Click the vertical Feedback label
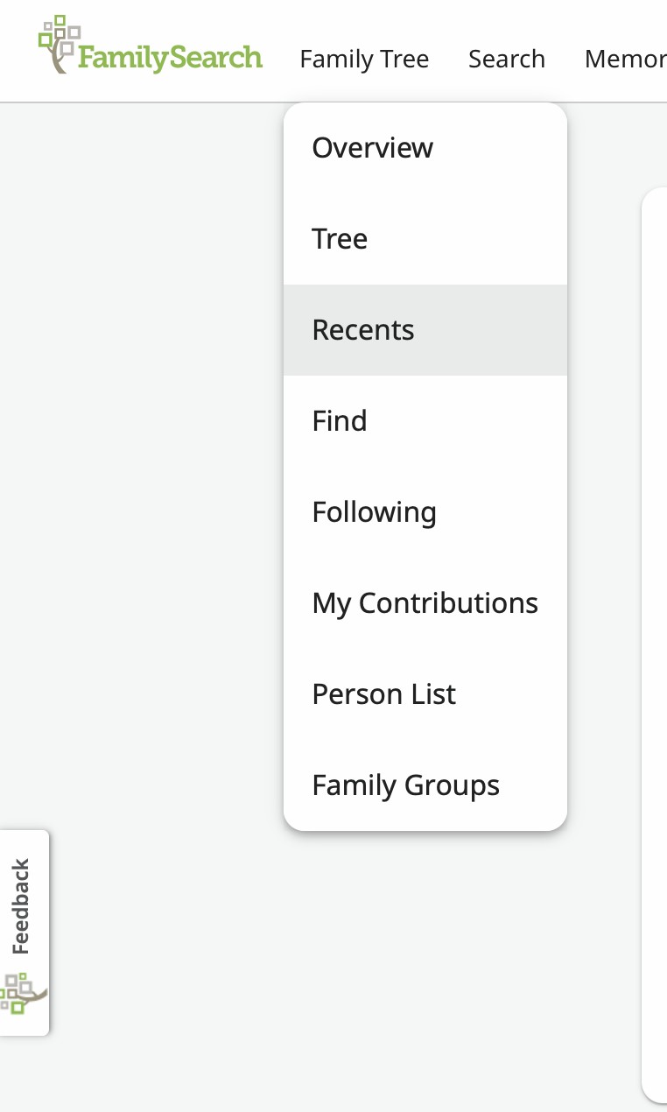 pos(21,906)
